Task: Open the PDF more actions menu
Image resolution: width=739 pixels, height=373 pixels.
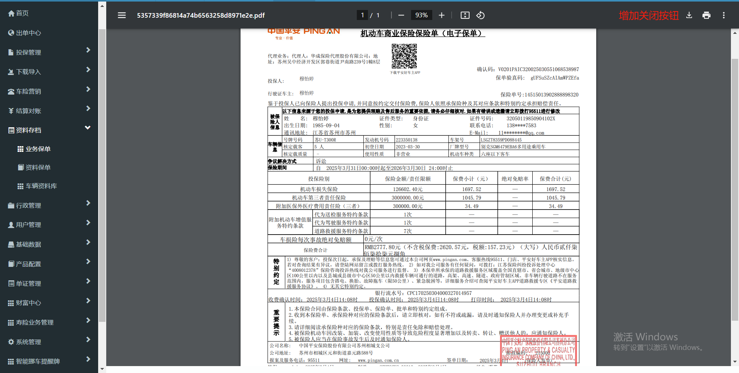Action: pos(724,15)
